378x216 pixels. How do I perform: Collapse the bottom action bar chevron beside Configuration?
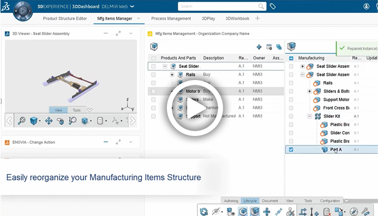tap(347, 201)
